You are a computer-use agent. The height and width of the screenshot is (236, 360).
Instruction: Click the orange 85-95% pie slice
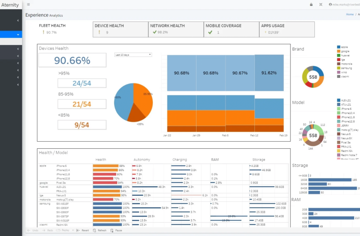(x=143, y=99)
